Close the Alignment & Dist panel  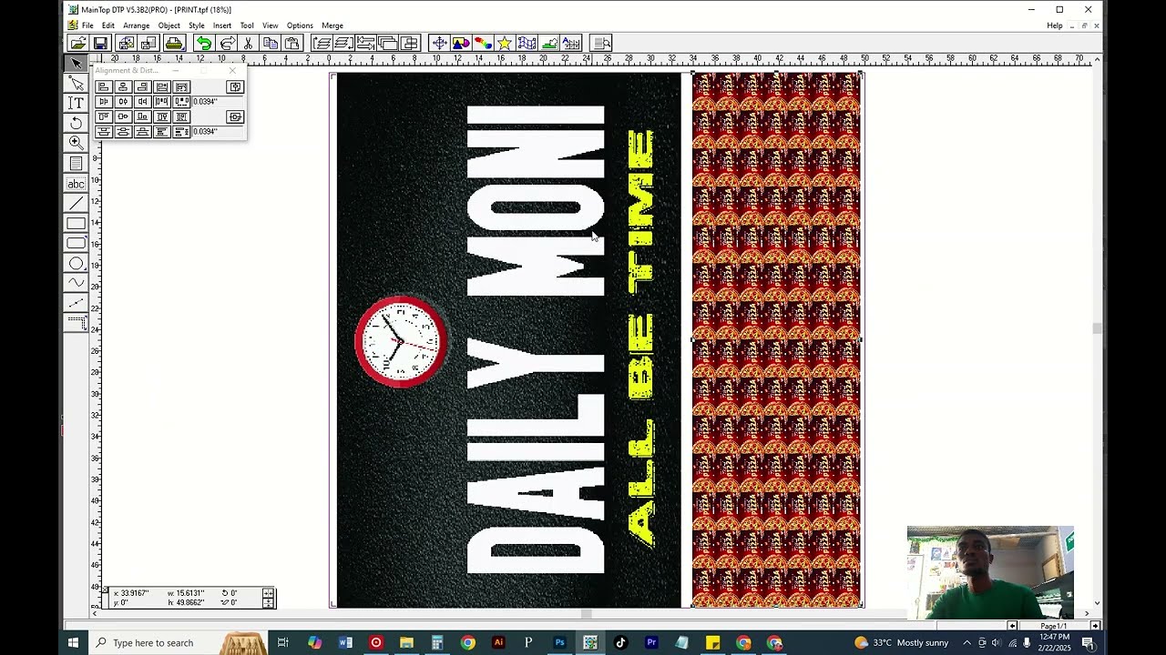click(x=232, y=70)
